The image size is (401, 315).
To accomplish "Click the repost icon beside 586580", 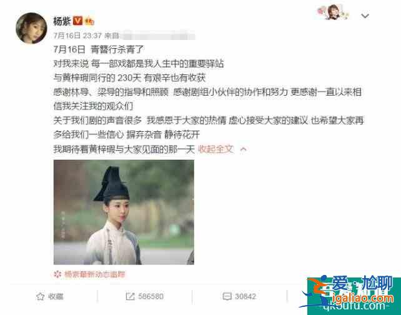I will pos(130,297).
